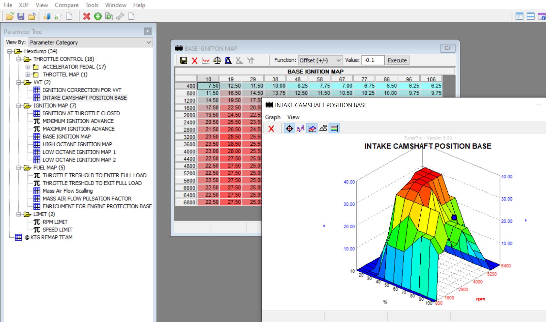Toggle the color bands display button
546x322 pixels.
coord(334,129)
